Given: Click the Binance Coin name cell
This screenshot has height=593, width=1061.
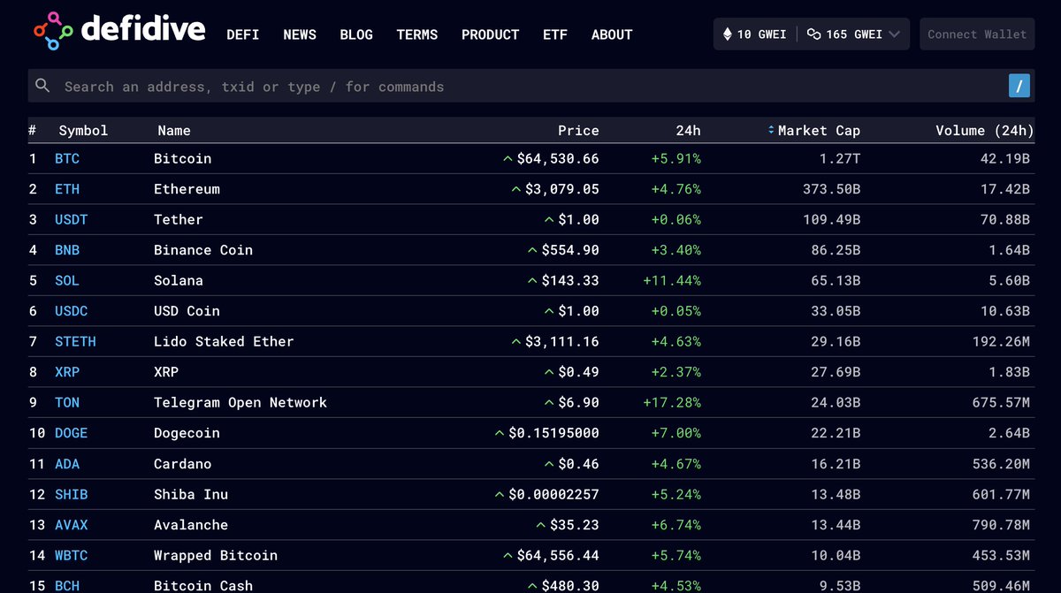Looking at the screenshot, I should pyautogui.click(x=203, y=250).
